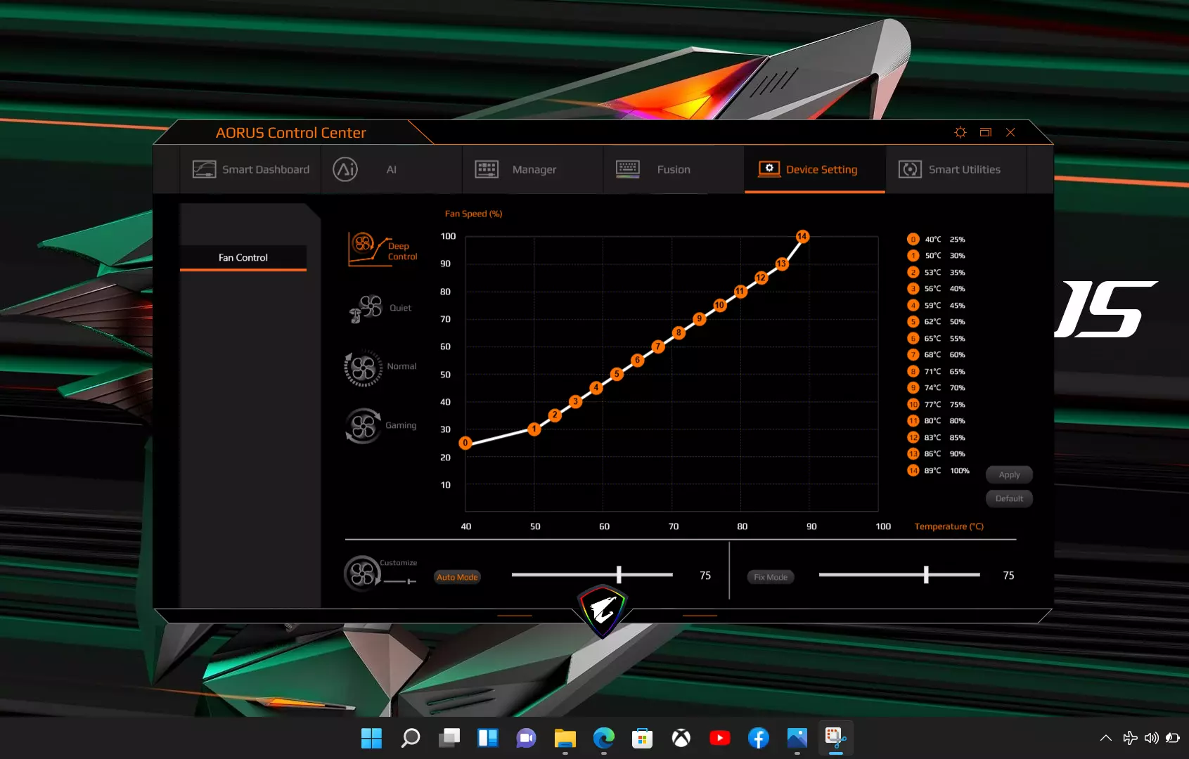
Task: Switch to the Smart Dashboard tab
Action: tap(251, 169)
